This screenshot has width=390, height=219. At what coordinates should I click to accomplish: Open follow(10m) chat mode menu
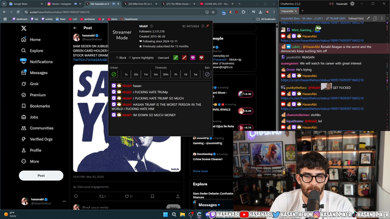point(356,18)
